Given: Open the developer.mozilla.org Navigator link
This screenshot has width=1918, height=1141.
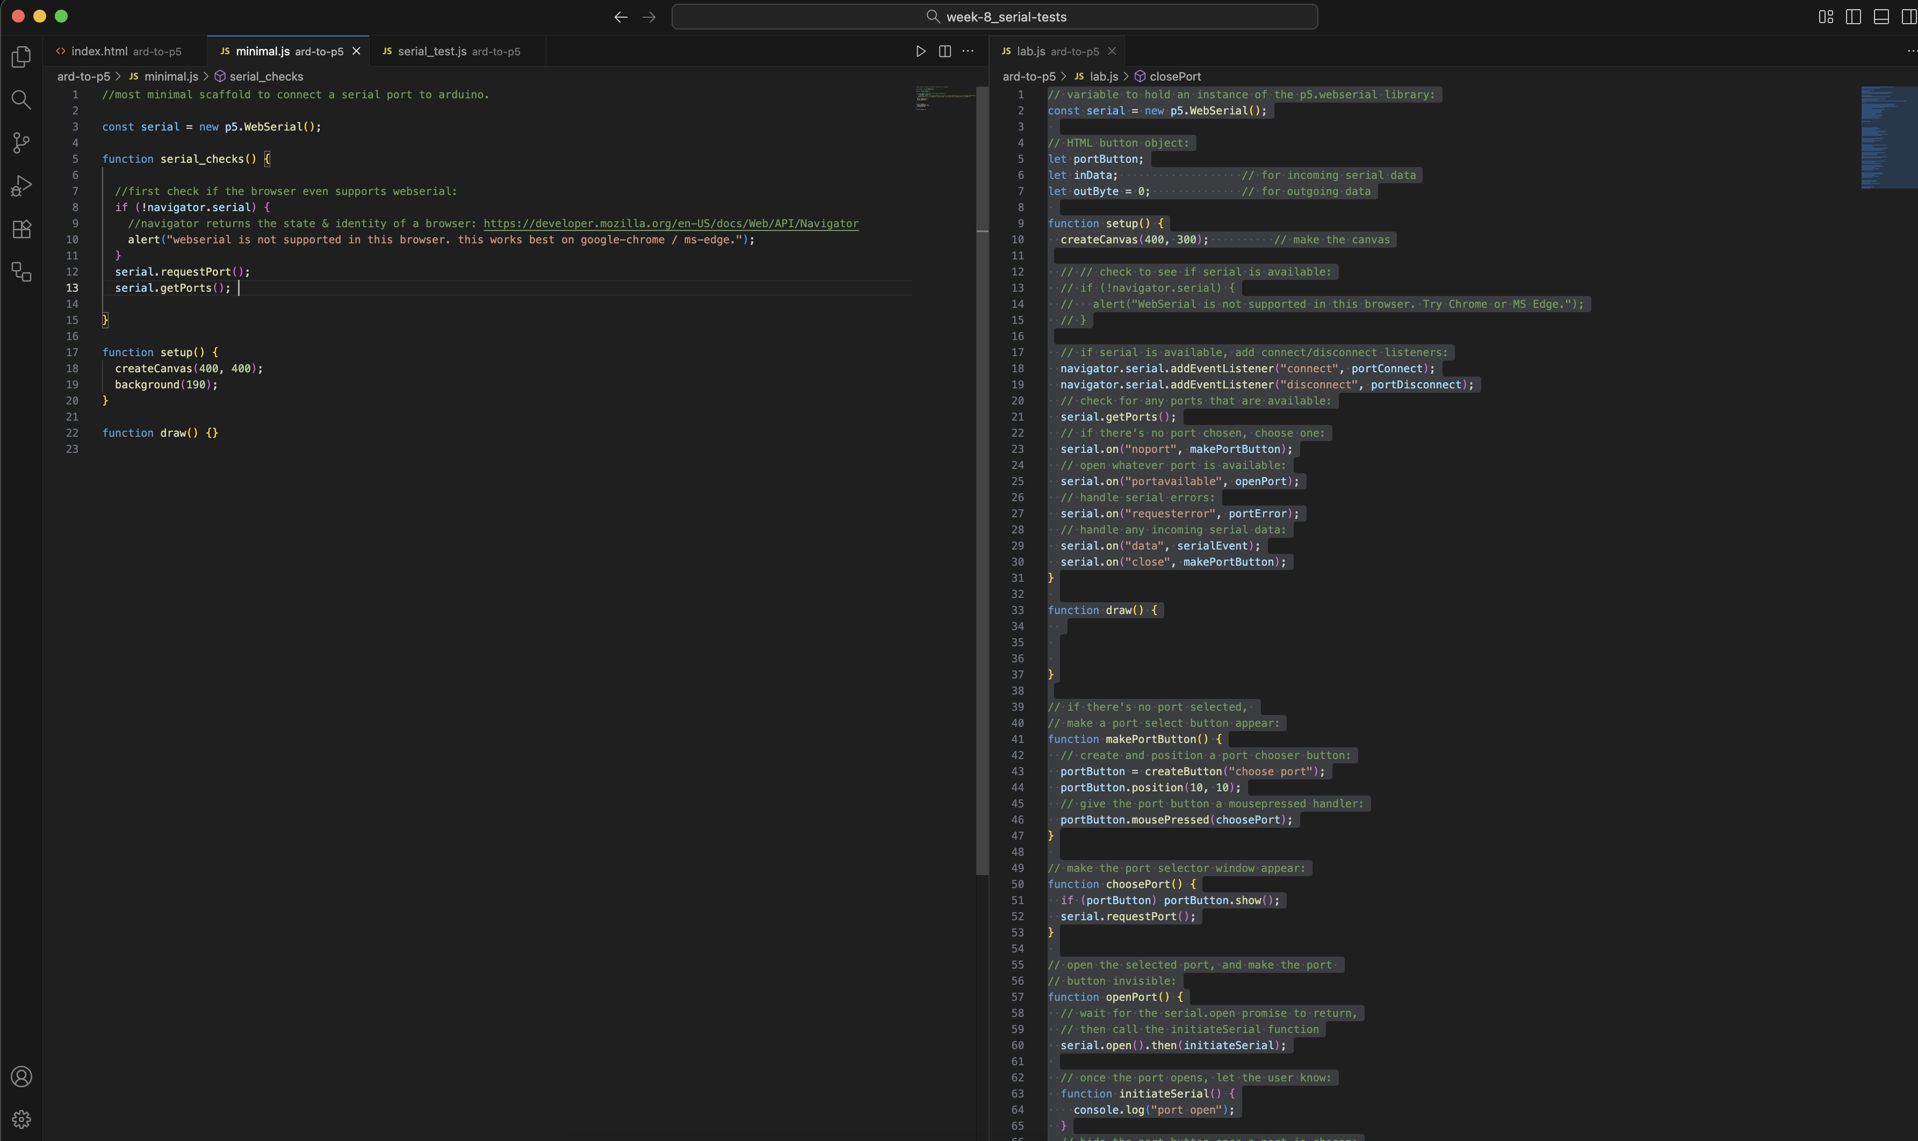Looking at the screenshot, I should click(x=670, y=223).
